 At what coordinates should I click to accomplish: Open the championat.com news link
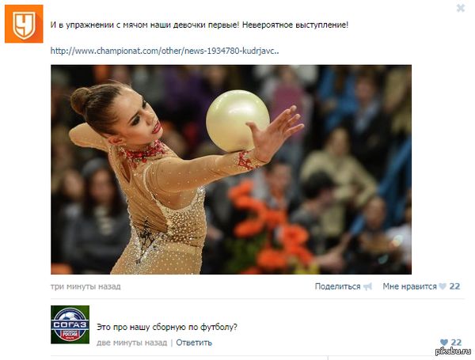coord(165,51)
